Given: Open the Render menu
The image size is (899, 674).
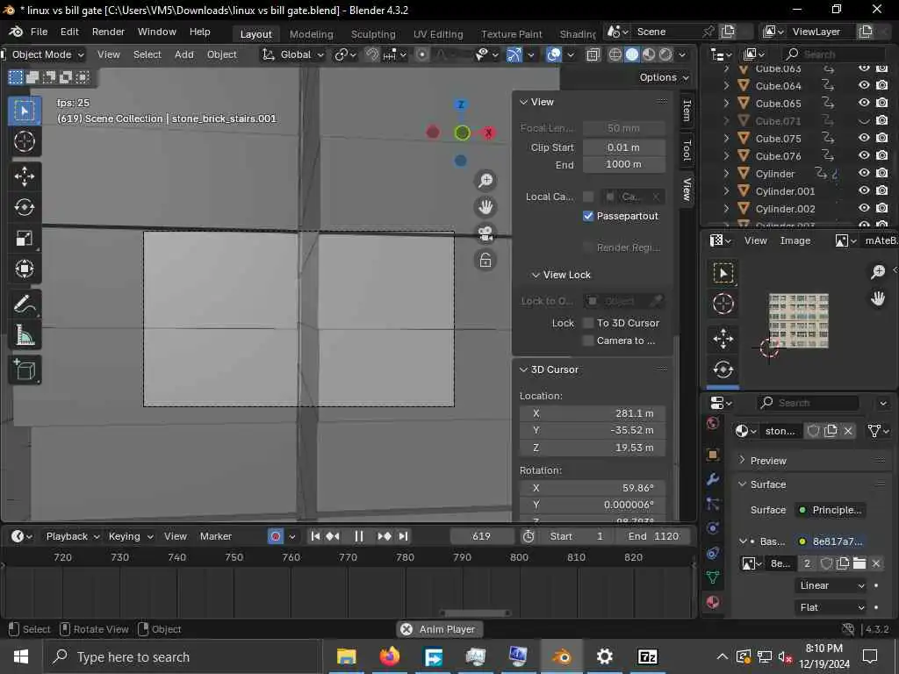Looking at the screenshot, I should [108, 32].
